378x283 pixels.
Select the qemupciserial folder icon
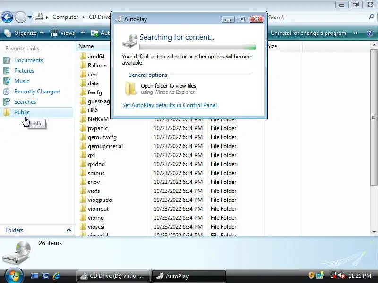[x=83, y=146]
